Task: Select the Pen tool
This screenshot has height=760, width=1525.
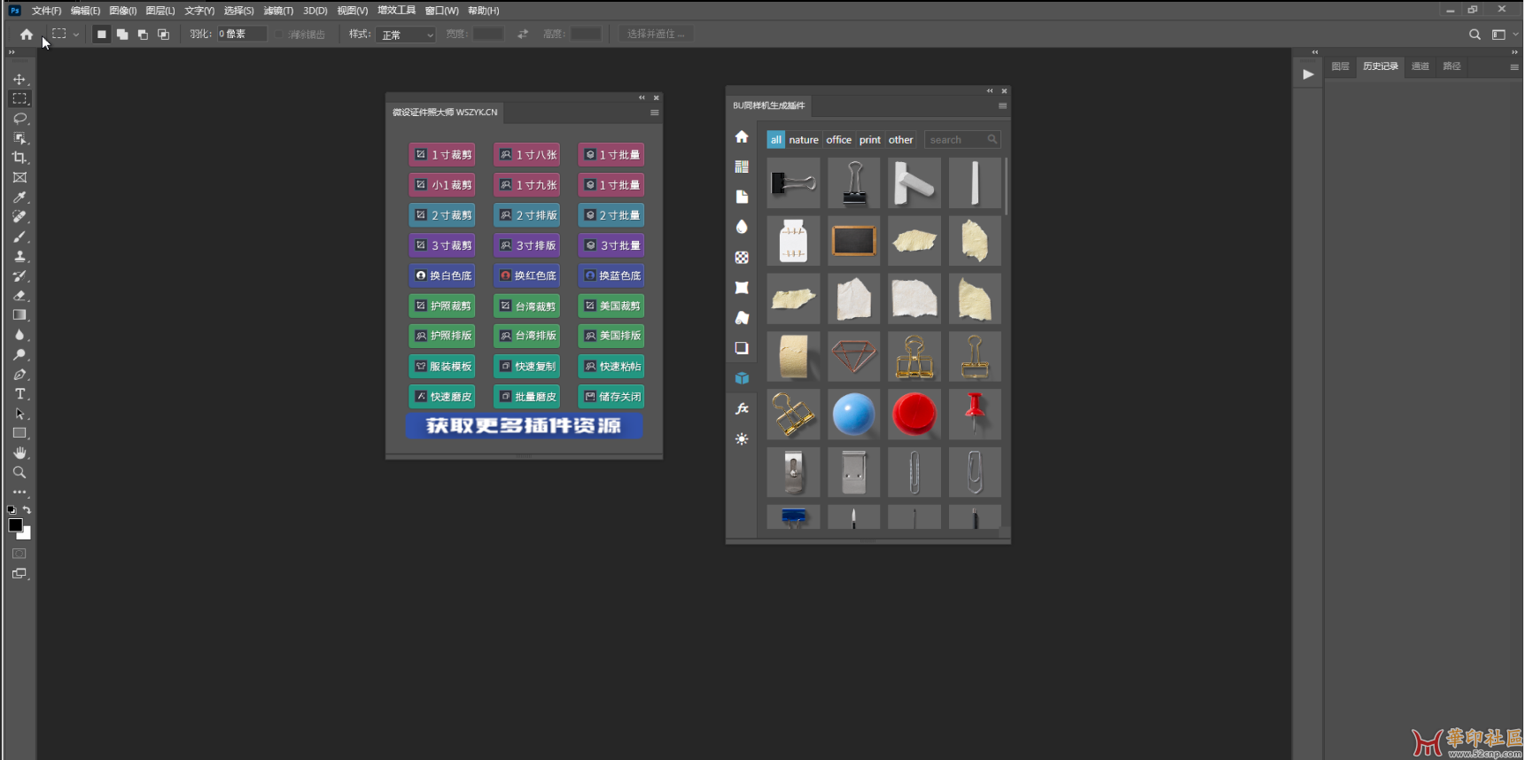Action: [x=19, y=374]
